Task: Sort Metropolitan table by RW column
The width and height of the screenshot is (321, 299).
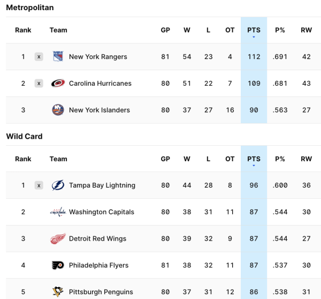Action: pos(306,31)
